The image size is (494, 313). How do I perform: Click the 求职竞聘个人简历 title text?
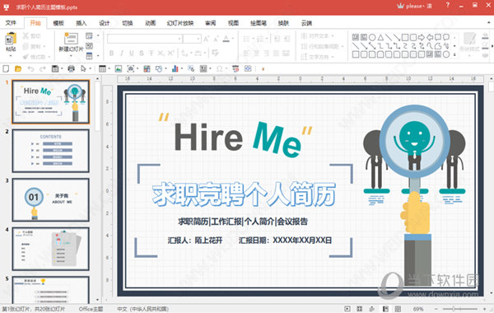point(244,194)
